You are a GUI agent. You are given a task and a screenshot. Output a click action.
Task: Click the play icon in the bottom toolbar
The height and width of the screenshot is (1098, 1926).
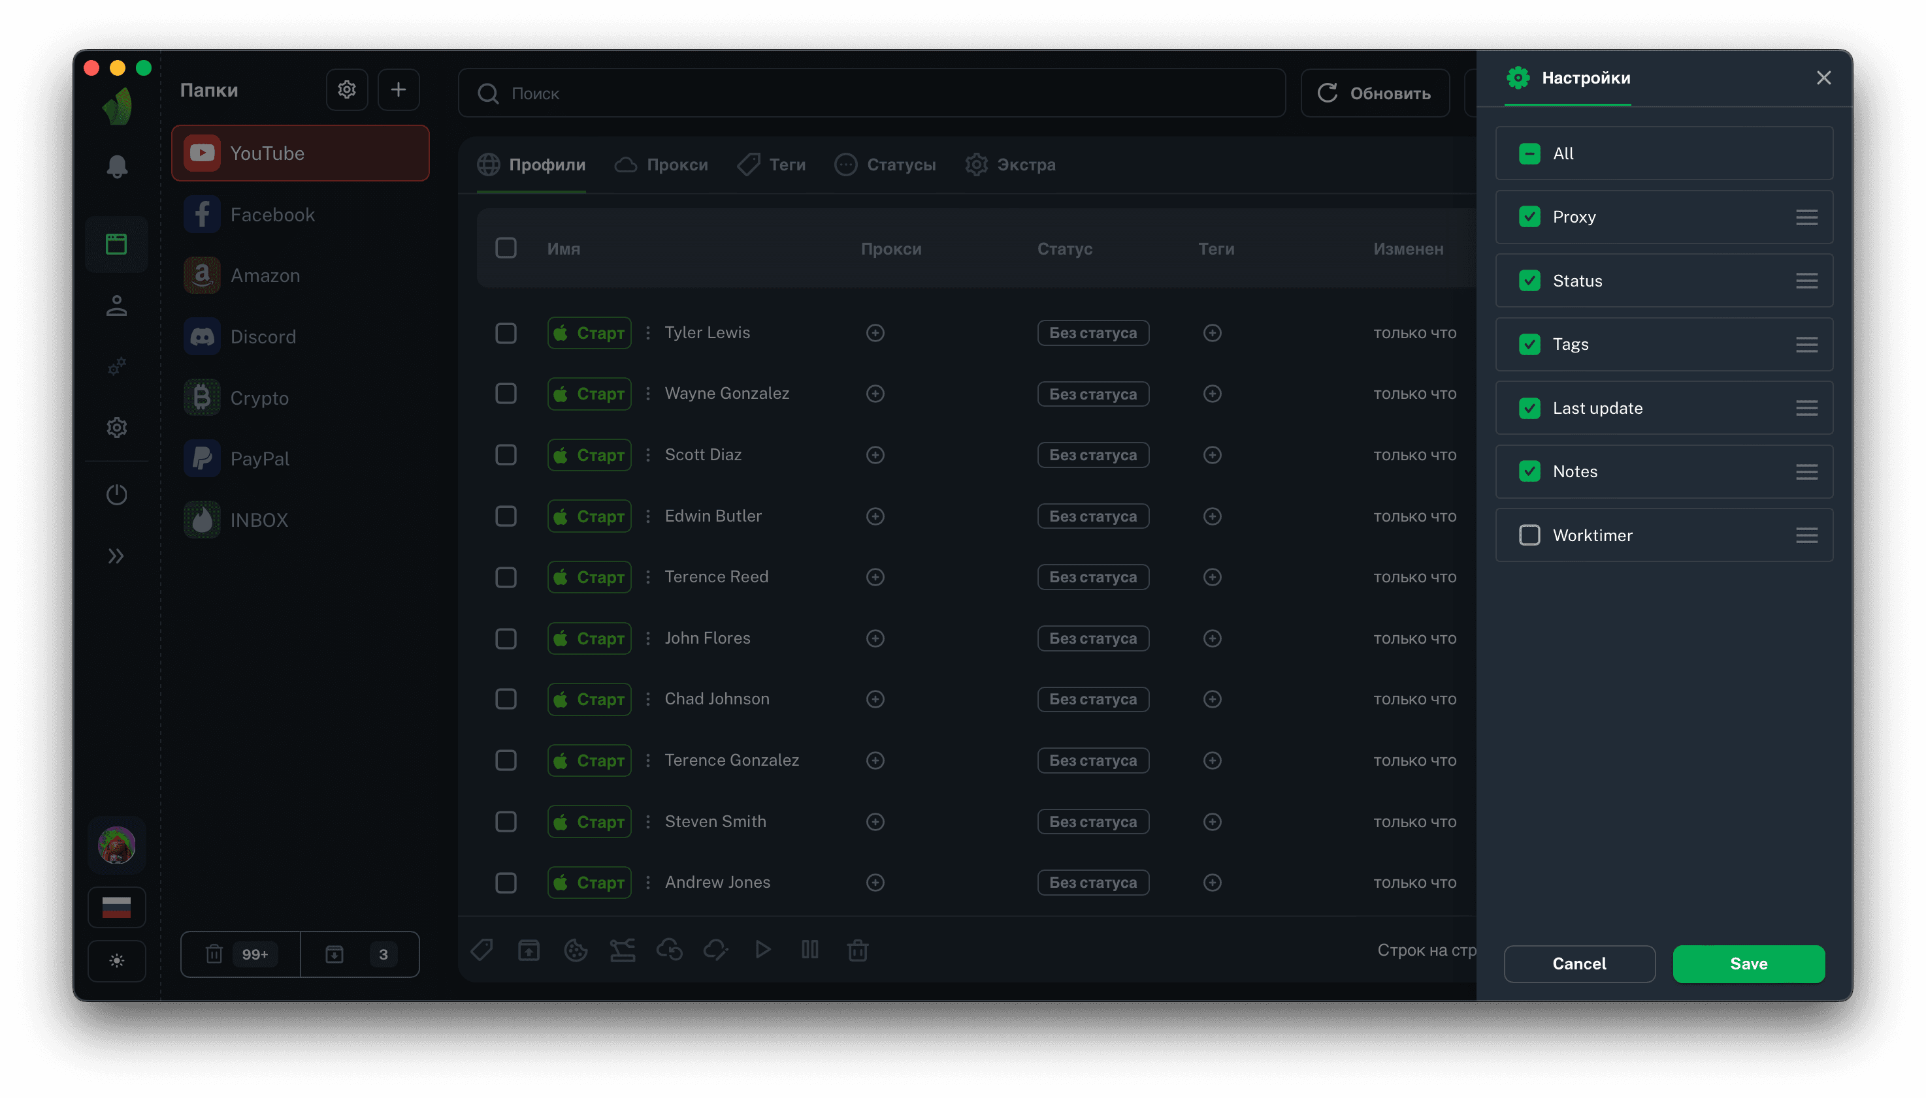(762, 950)
